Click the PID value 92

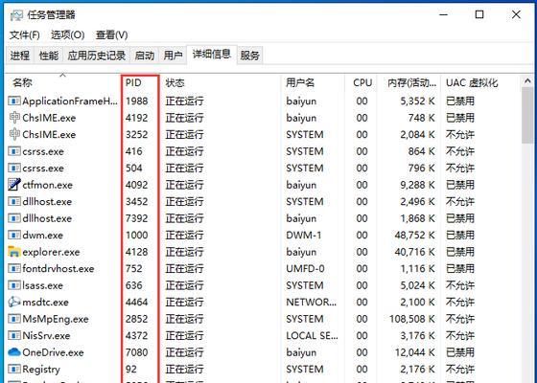[x=131, y=369]
